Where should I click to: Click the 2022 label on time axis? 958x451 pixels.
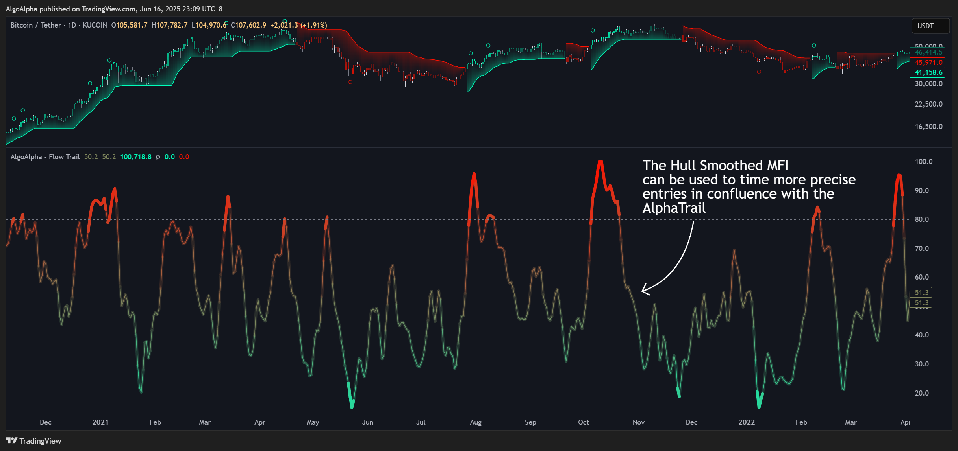747,422
